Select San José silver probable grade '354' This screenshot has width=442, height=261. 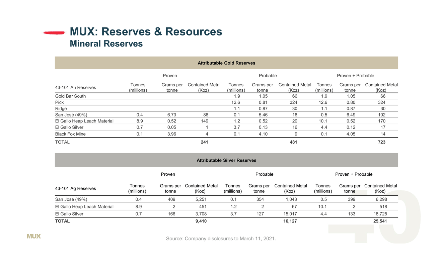click(x=260, y=200)
